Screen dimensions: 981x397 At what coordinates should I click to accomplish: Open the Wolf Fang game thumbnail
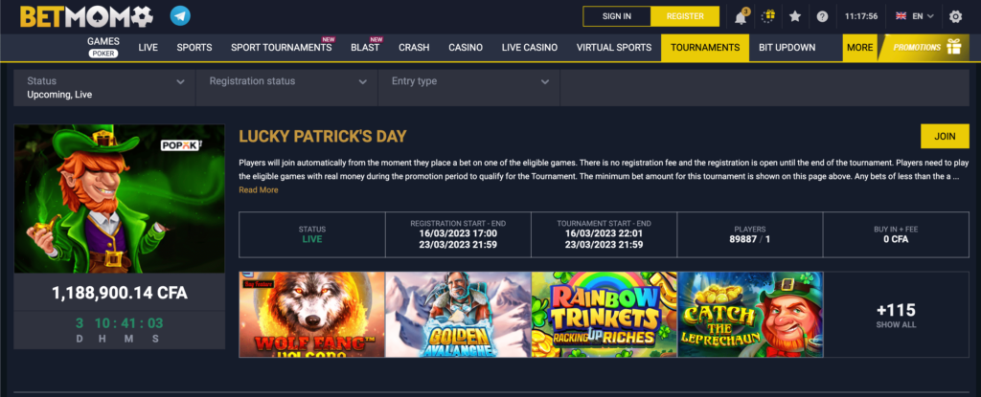(311, 315)
